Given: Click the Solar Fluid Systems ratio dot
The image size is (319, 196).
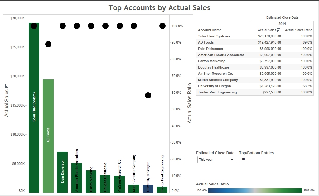Looking at the screenshot, I should [x=34, y=26].
